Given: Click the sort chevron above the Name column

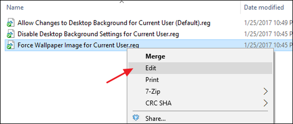Looking at the screenshot, I should [x=122, y=2].
